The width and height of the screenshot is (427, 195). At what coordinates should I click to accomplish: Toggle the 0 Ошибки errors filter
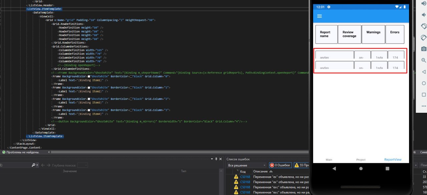[x=280, y=165]
